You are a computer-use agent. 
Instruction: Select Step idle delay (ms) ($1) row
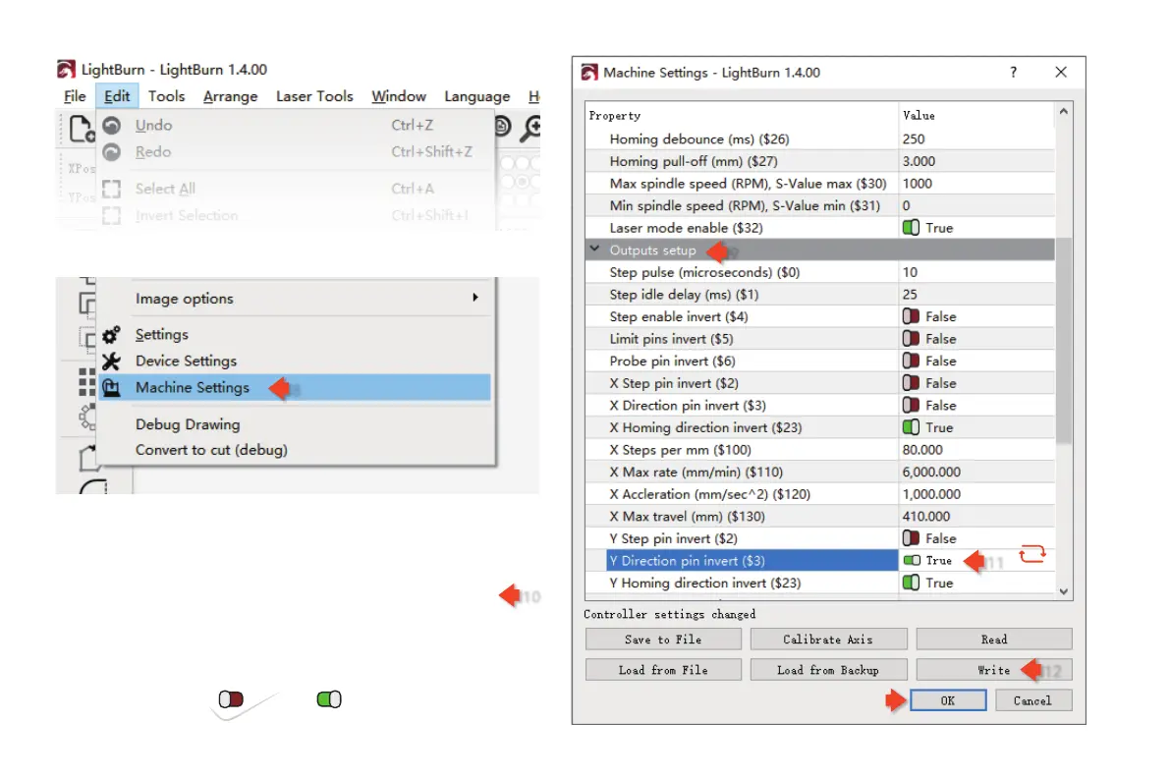click(820, 294)
